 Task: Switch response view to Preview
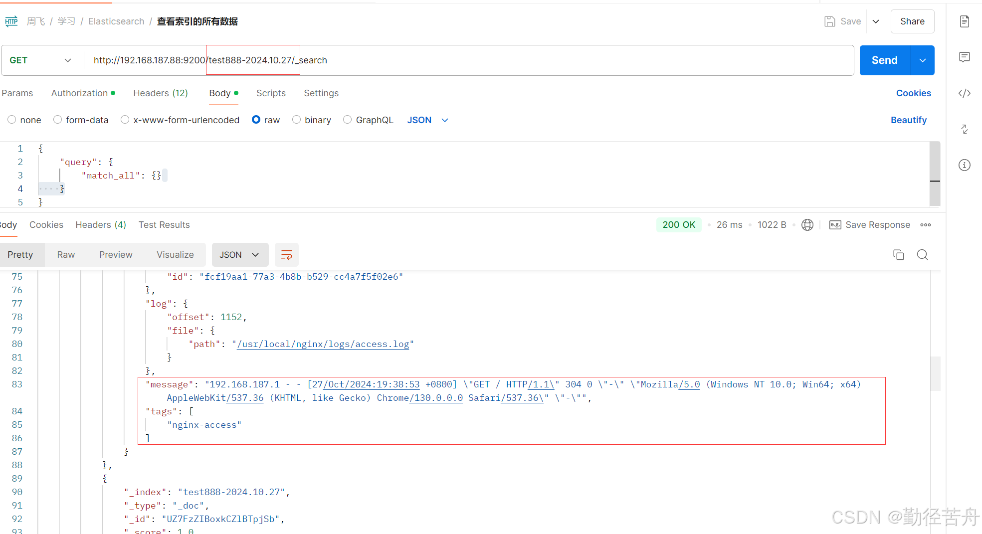pyautogui.click(x=116, y=255)
